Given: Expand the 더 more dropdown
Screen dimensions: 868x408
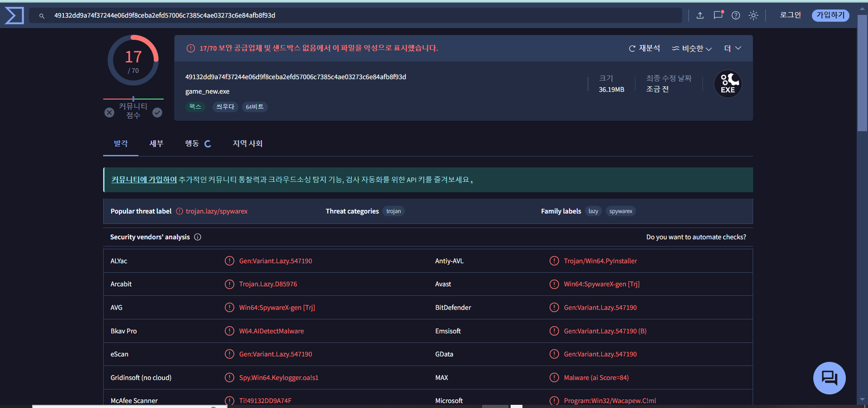Looking at the screenshot, I should pyautogui.click(x=732, y=48).
